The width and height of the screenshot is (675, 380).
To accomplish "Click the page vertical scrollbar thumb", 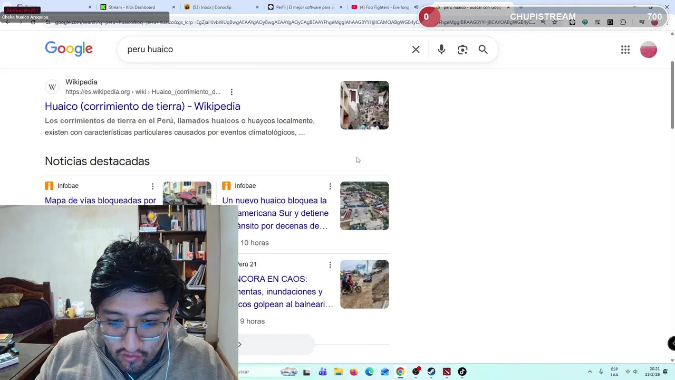I will [x=672, y=95].
